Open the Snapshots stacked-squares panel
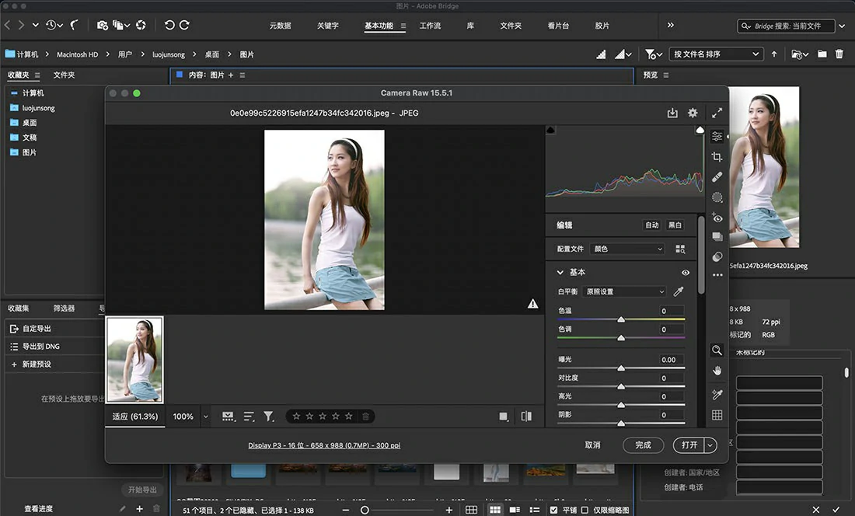The height and width of the screenshot is (516, 855). point(717,237)
